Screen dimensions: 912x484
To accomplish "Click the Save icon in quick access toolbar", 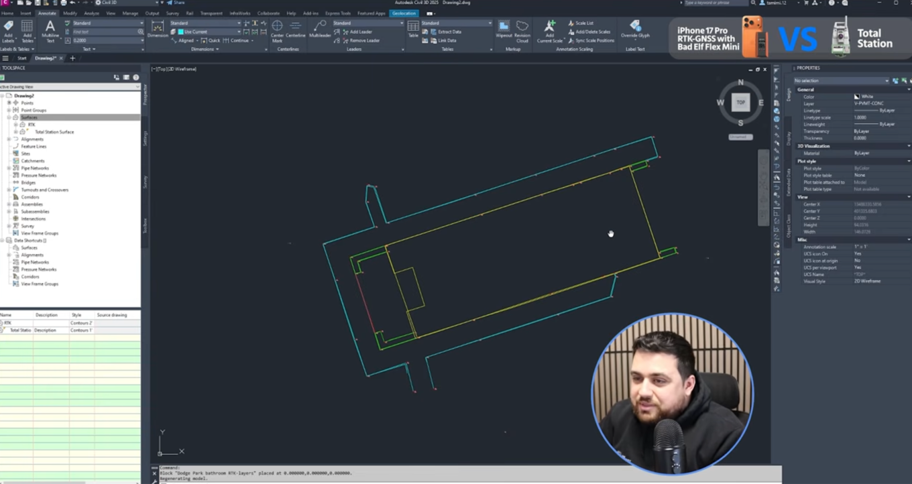I will click(x=38, y=3).
